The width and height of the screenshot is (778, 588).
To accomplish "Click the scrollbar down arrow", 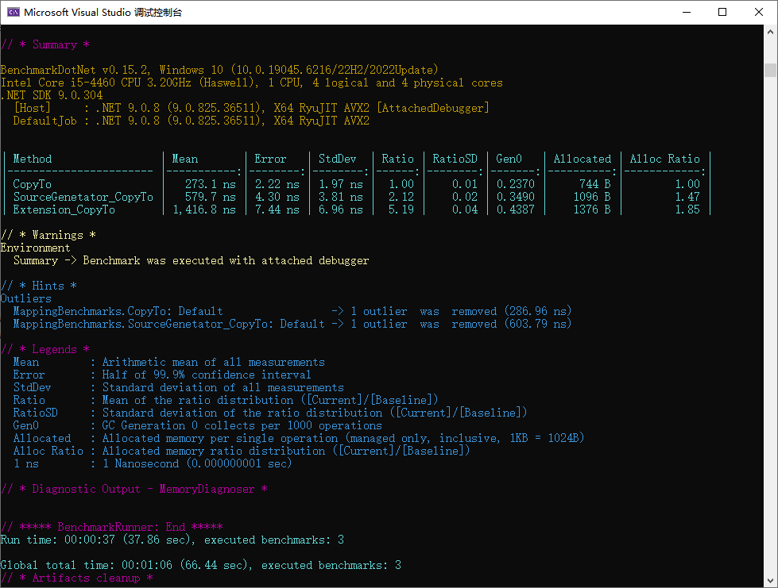I will point(770,581).
